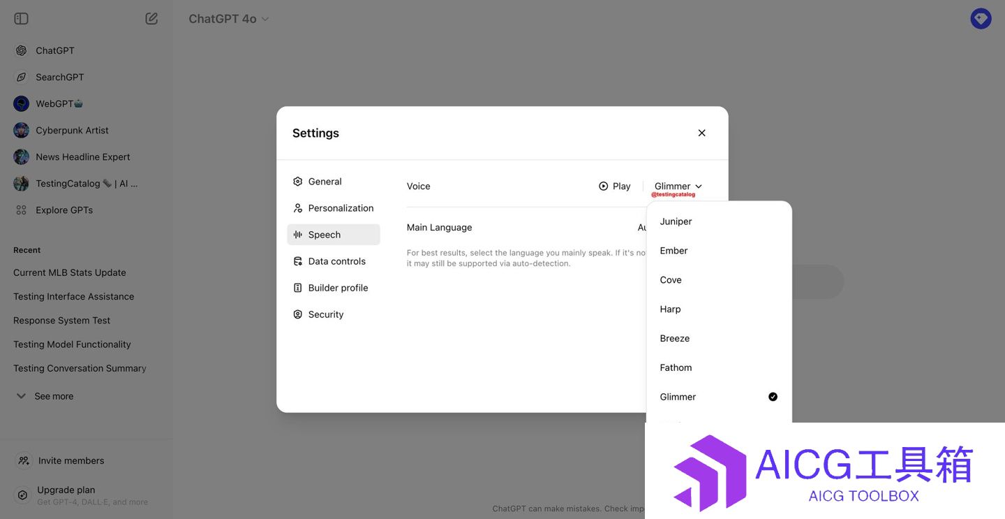Click the WebGPT avatar icon

pos(22,103)
